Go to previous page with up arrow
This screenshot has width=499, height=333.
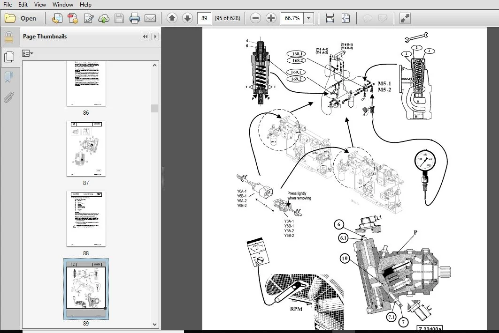pyautogui.click(x=172, y=18)
